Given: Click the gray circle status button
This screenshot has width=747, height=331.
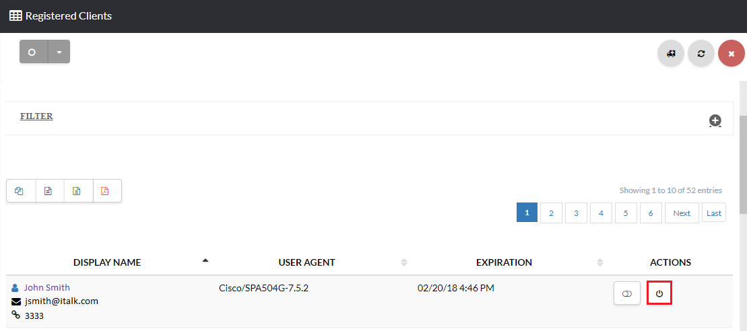Looking at the screenshot, I should point(33,52).
